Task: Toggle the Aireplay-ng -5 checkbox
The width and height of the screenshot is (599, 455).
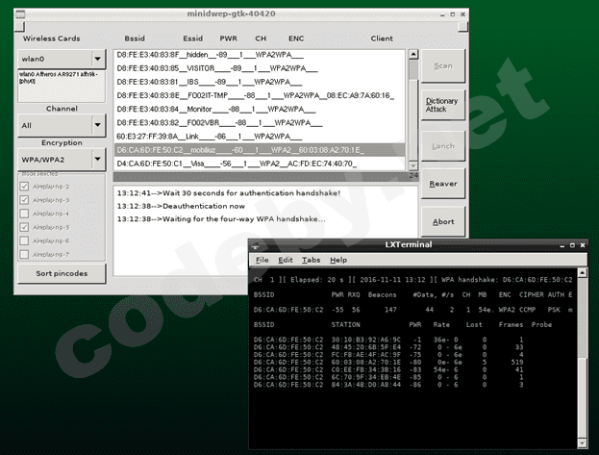Action: [x=22, y=227]
